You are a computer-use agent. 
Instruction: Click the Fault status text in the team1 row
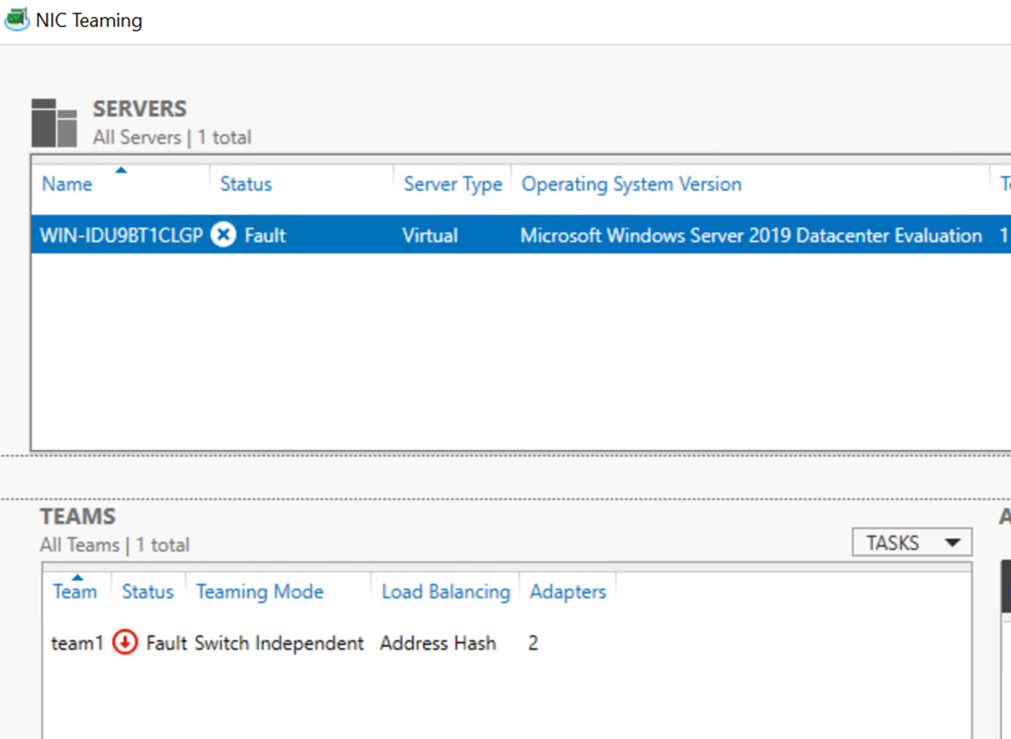click(166, 643)
